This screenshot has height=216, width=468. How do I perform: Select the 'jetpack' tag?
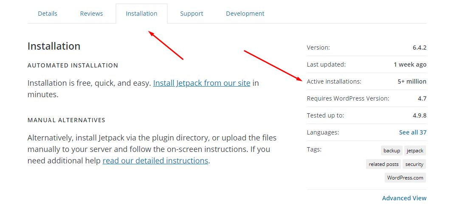click(415, 151)
